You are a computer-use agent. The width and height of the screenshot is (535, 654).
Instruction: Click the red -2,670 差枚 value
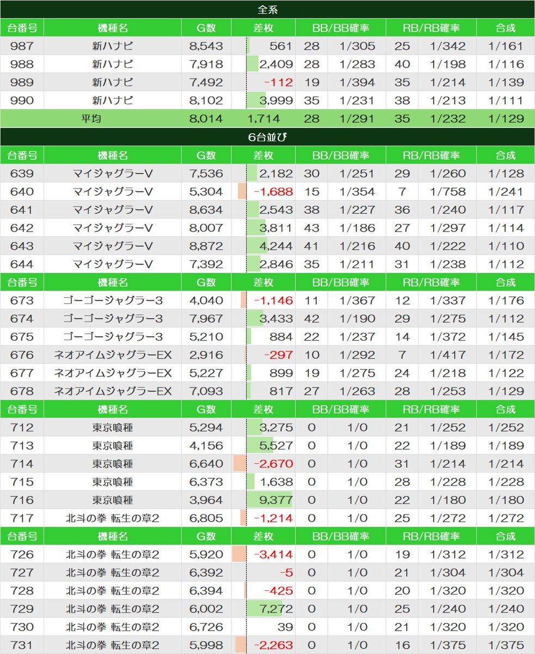coord(273,464)
